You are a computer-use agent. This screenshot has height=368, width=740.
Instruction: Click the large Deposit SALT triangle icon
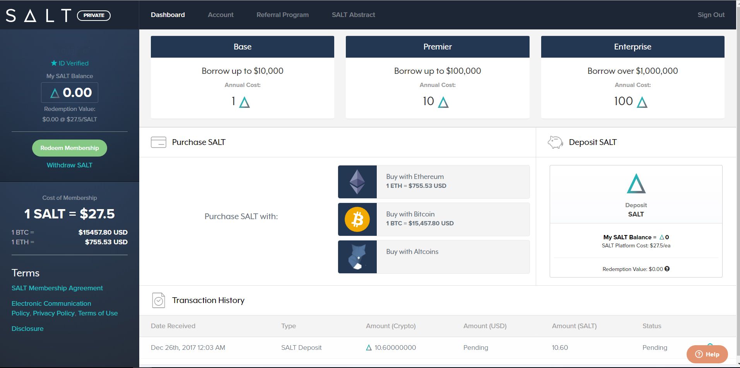636,184
